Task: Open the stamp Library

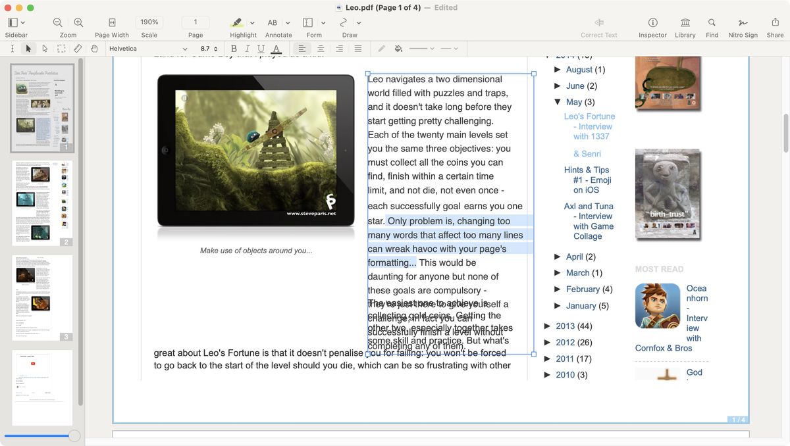Action: tap(685, 22)
